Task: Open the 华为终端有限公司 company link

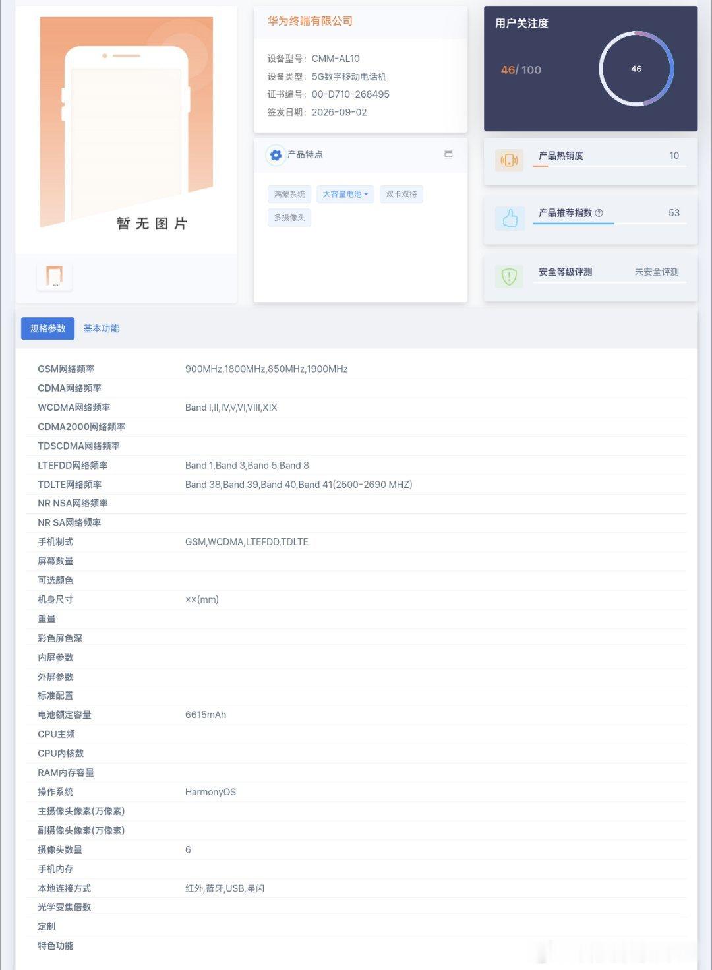Action: (310, 21)
